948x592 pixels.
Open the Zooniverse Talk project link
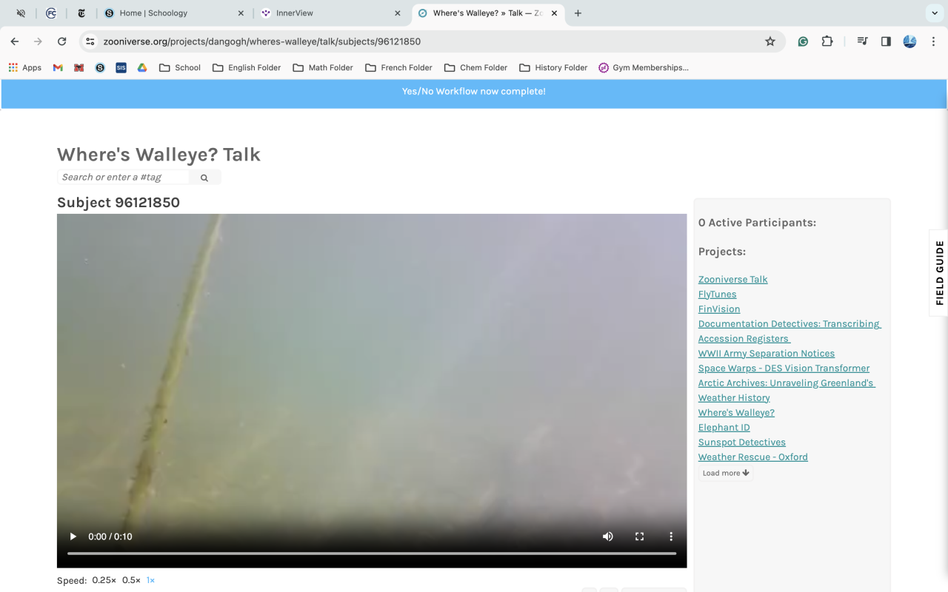pos(732,279)
